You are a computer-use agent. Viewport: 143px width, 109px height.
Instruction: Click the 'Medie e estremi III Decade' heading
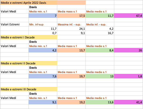(x=29, y=89)
